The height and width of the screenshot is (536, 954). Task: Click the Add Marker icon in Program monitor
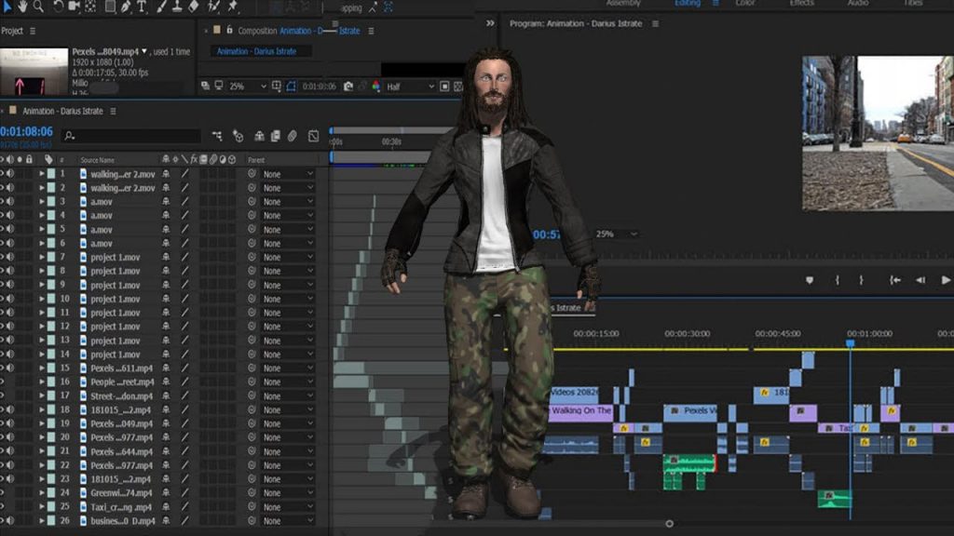809,280
